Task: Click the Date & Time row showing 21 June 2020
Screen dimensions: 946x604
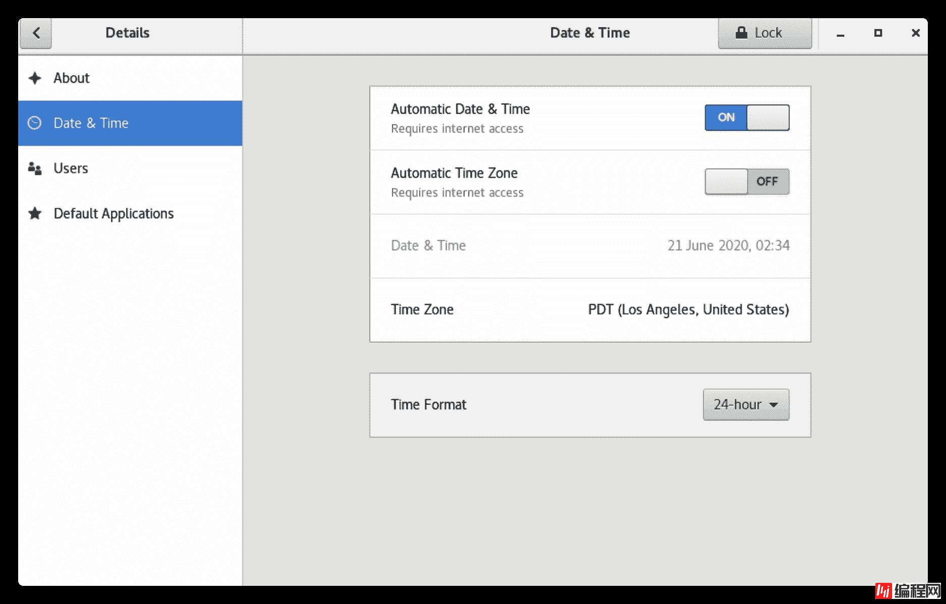Action: click(590, 246)
